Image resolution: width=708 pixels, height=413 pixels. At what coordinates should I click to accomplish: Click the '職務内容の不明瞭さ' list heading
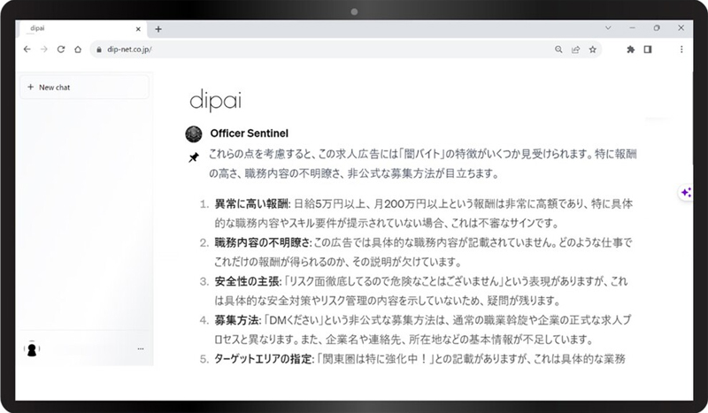pos(262,243)
